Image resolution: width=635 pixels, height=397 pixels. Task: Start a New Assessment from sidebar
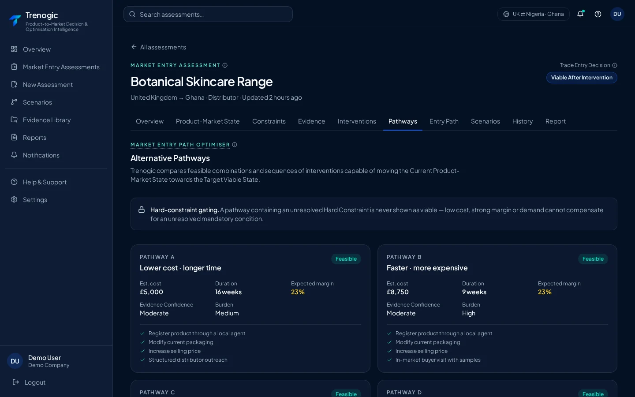pyautogui.click(x=56, y=85)
